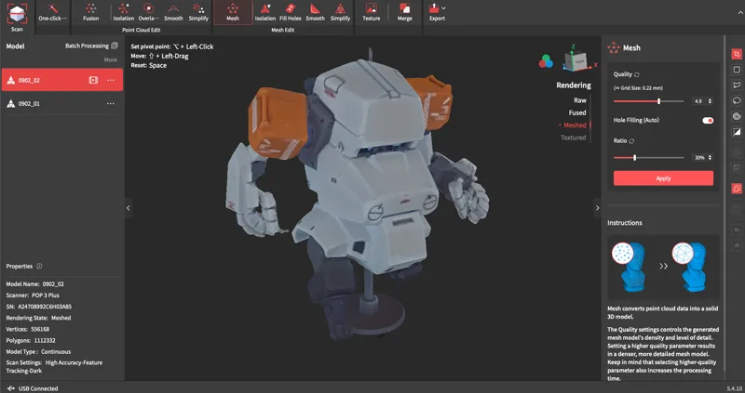Collapse the left Model panel

tap(128, 208)
